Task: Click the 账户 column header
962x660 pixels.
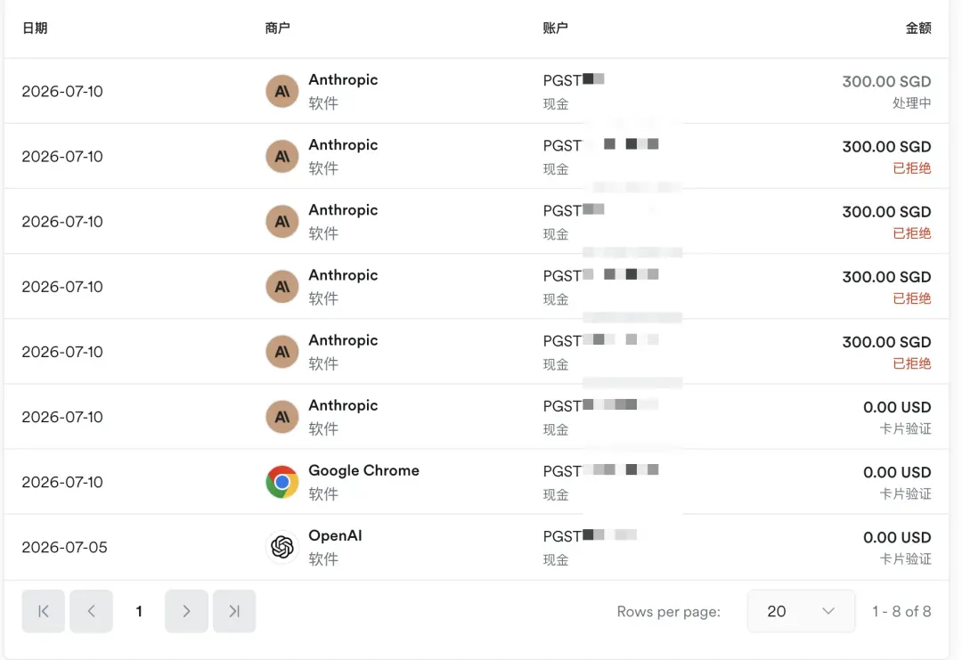Action: tap(555, 29)
